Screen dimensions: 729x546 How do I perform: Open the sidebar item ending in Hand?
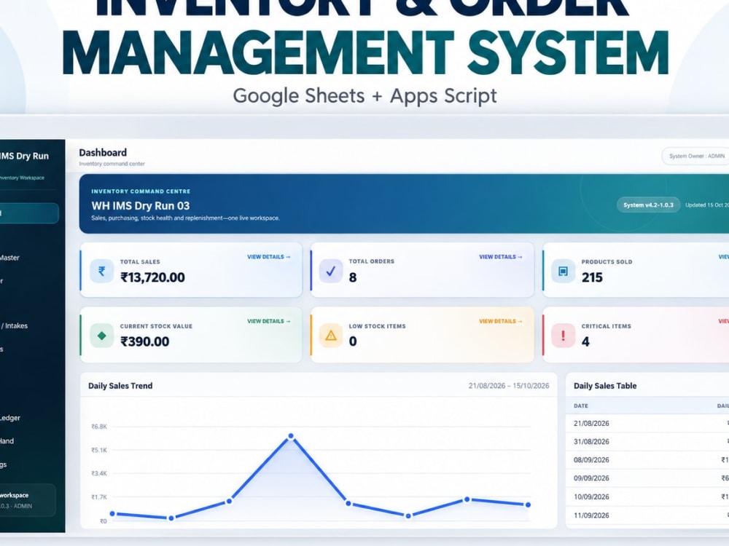(7, 441)
